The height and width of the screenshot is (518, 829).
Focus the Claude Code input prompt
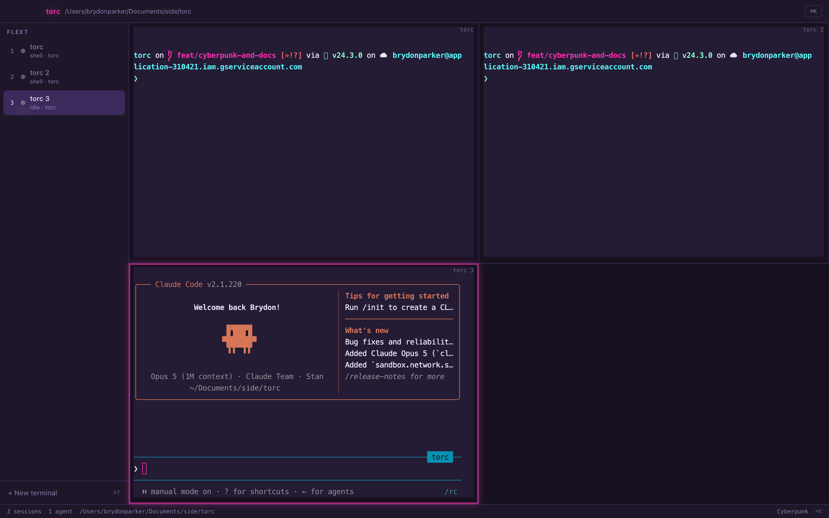(297, 468)
